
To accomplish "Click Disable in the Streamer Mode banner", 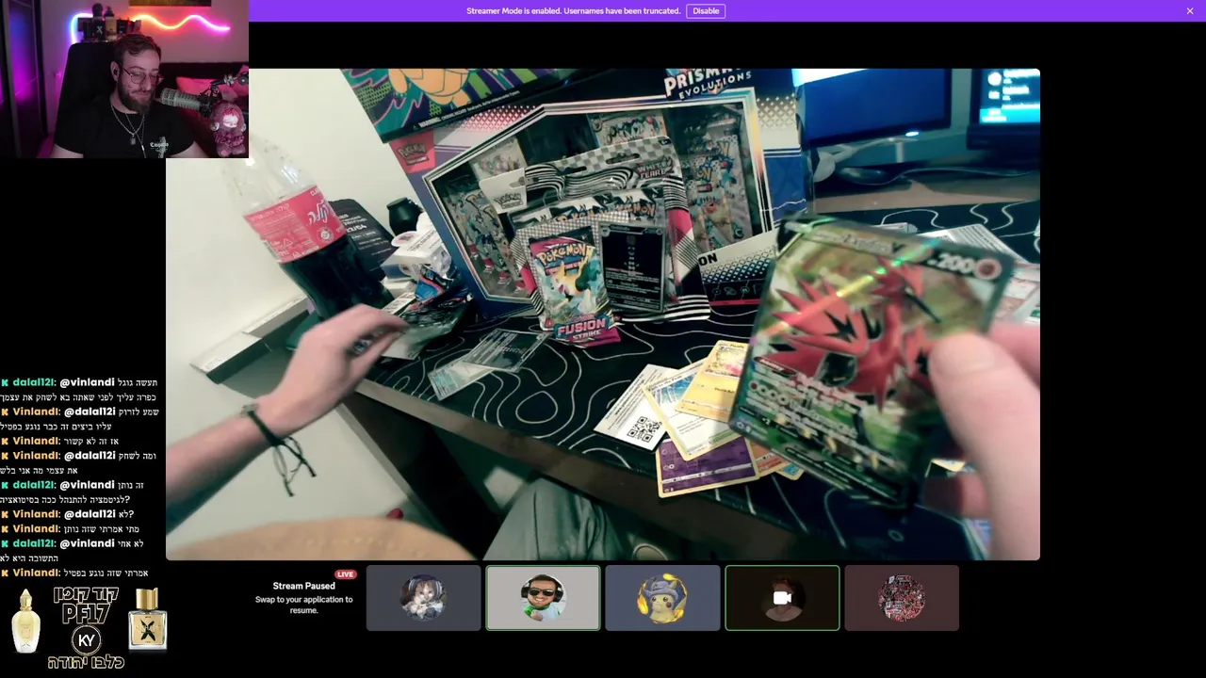I will point(706,11).
